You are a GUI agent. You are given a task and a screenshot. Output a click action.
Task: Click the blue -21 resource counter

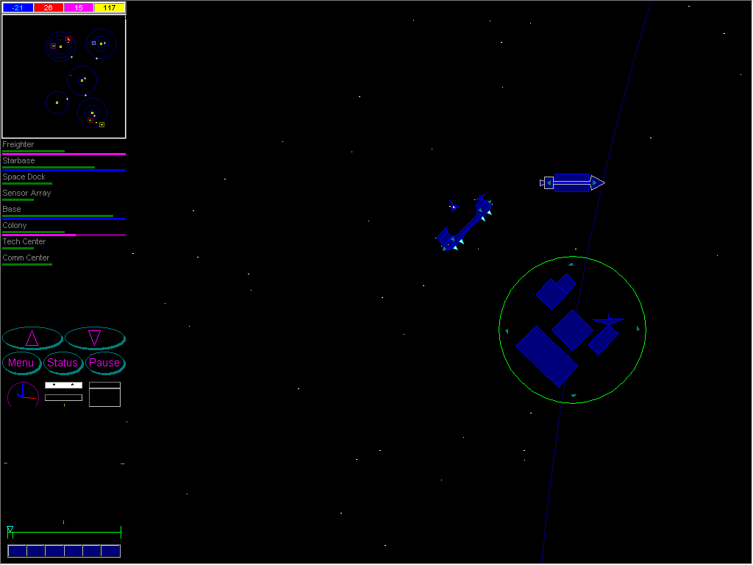pyautogui.click(x=18, y=7)
